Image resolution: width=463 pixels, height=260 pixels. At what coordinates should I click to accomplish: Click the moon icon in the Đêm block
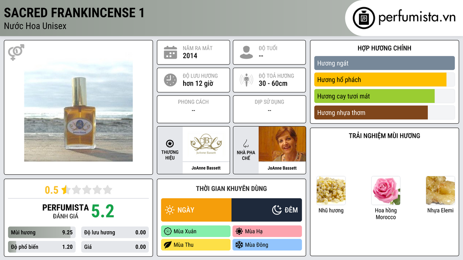click(277, 210)
